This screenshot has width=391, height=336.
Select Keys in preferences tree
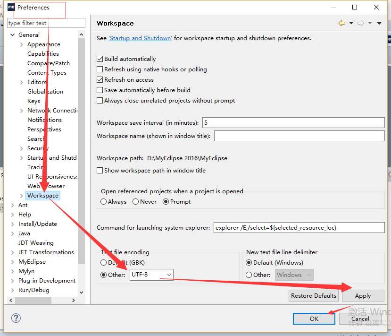(33, 101)
